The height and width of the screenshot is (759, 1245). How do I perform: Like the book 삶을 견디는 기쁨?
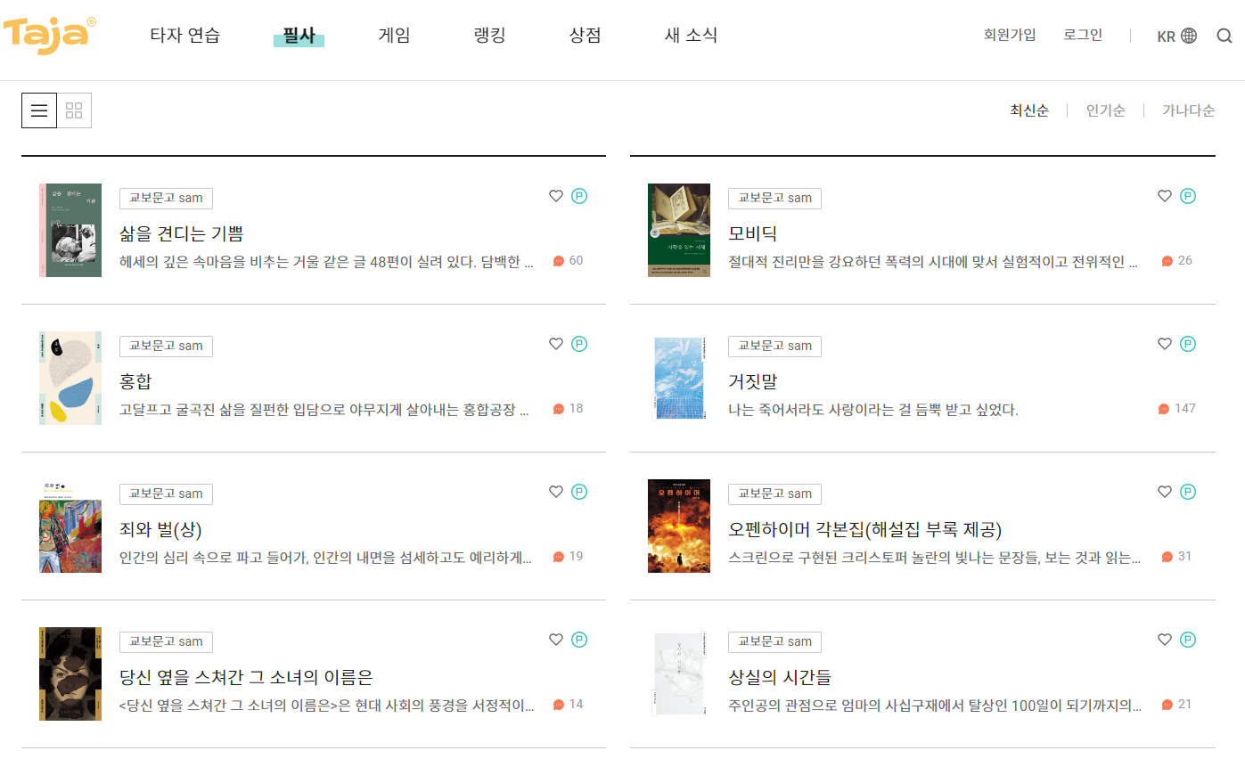(x=556, y=196)
